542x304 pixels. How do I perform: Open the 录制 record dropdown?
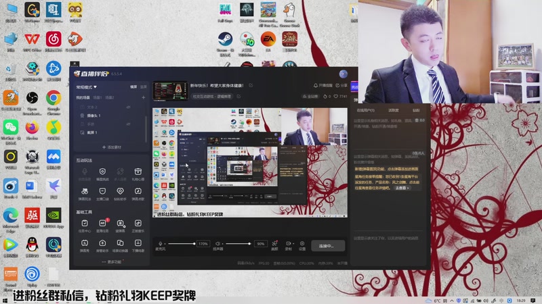pos(289,245)
